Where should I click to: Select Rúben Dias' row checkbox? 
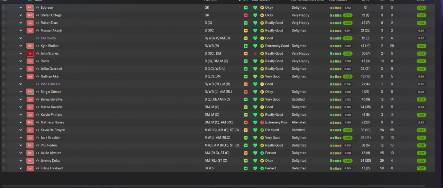click(3, 23)
